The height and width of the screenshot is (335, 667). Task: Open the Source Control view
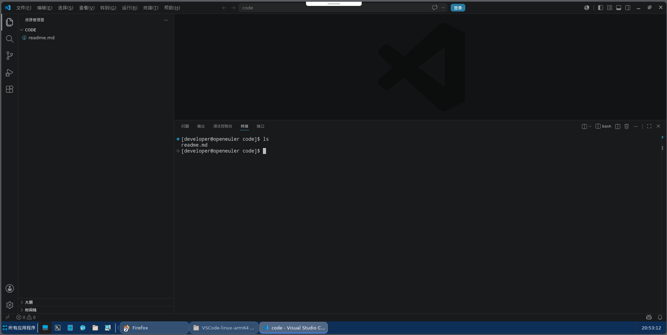(x=10, y=56)
